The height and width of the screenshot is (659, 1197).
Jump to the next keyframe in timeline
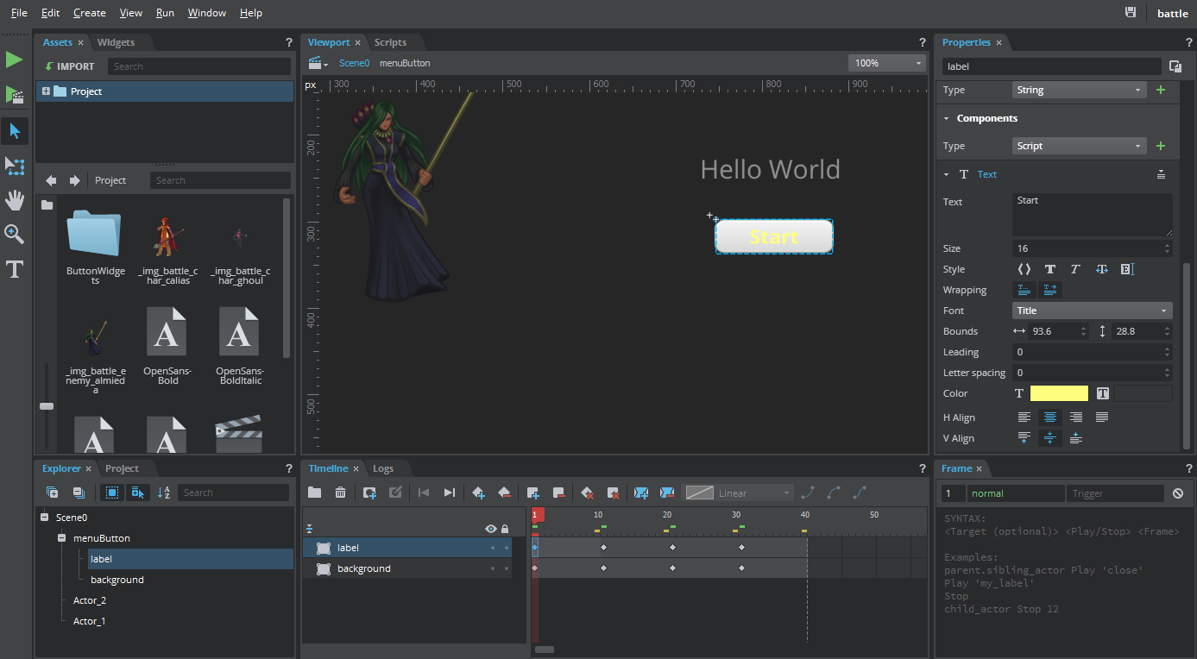click(x=450, y=493)
